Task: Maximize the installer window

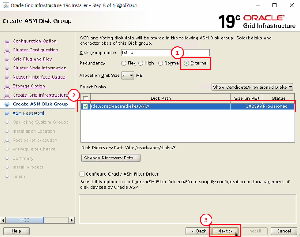Action: 275,5
